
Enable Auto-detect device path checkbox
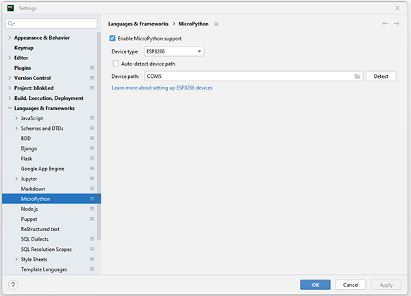click(116, 64)
